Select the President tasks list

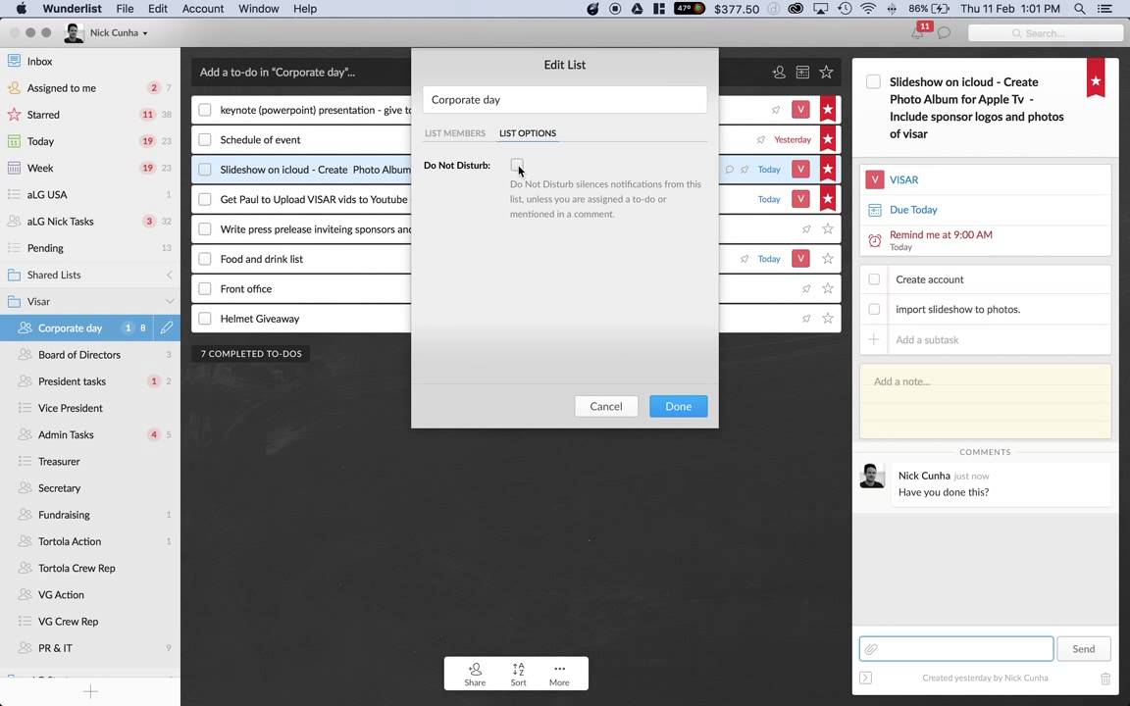point(90,381)
